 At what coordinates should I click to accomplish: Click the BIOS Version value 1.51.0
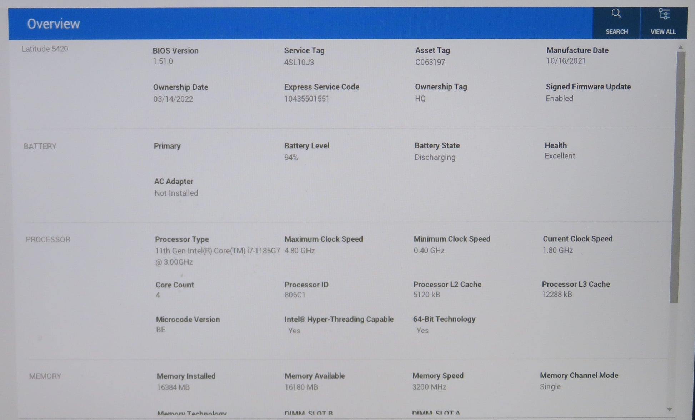pyautogui.click(x=163, y=61)
